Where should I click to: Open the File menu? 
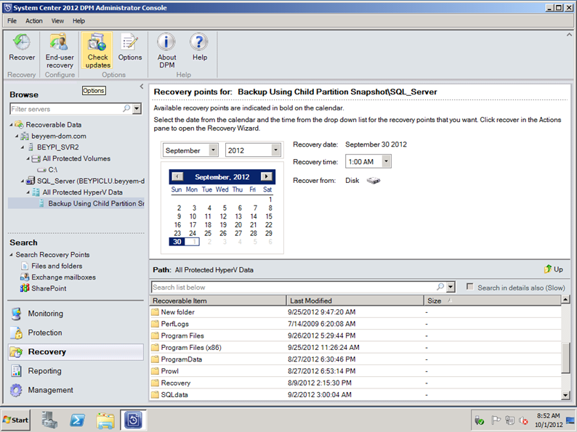[12, 21]
